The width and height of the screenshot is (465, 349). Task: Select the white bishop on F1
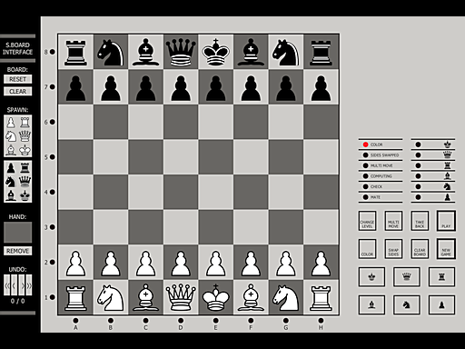coord(251,297)
